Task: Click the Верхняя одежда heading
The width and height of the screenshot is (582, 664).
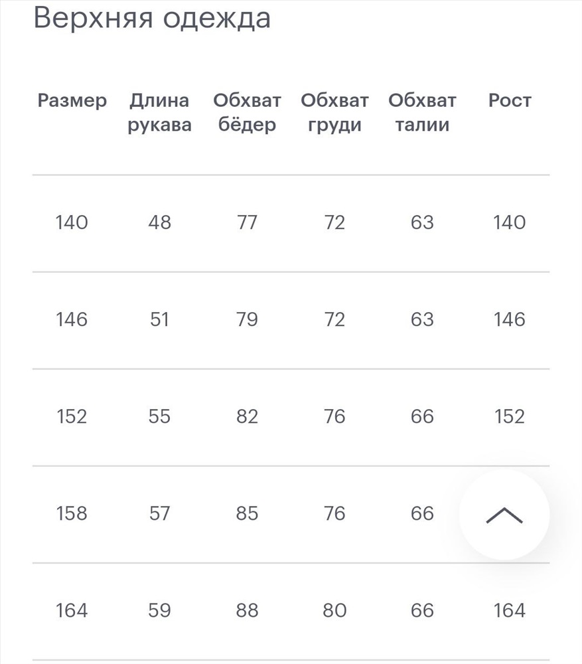Action: pos(152,18)
